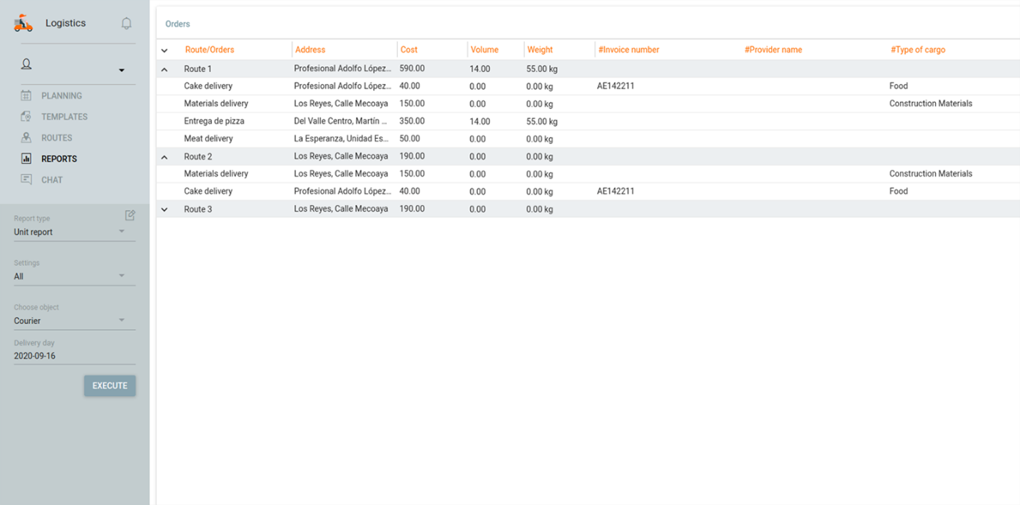Open notifications bell icon
The width and height of the screenshot is (1020, 505).
(126, 24)
